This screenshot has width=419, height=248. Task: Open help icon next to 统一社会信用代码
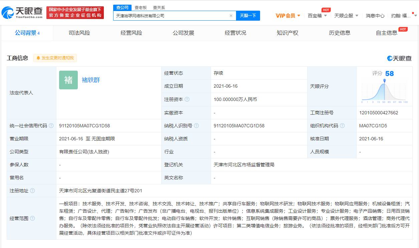click(x=51, y=126)
